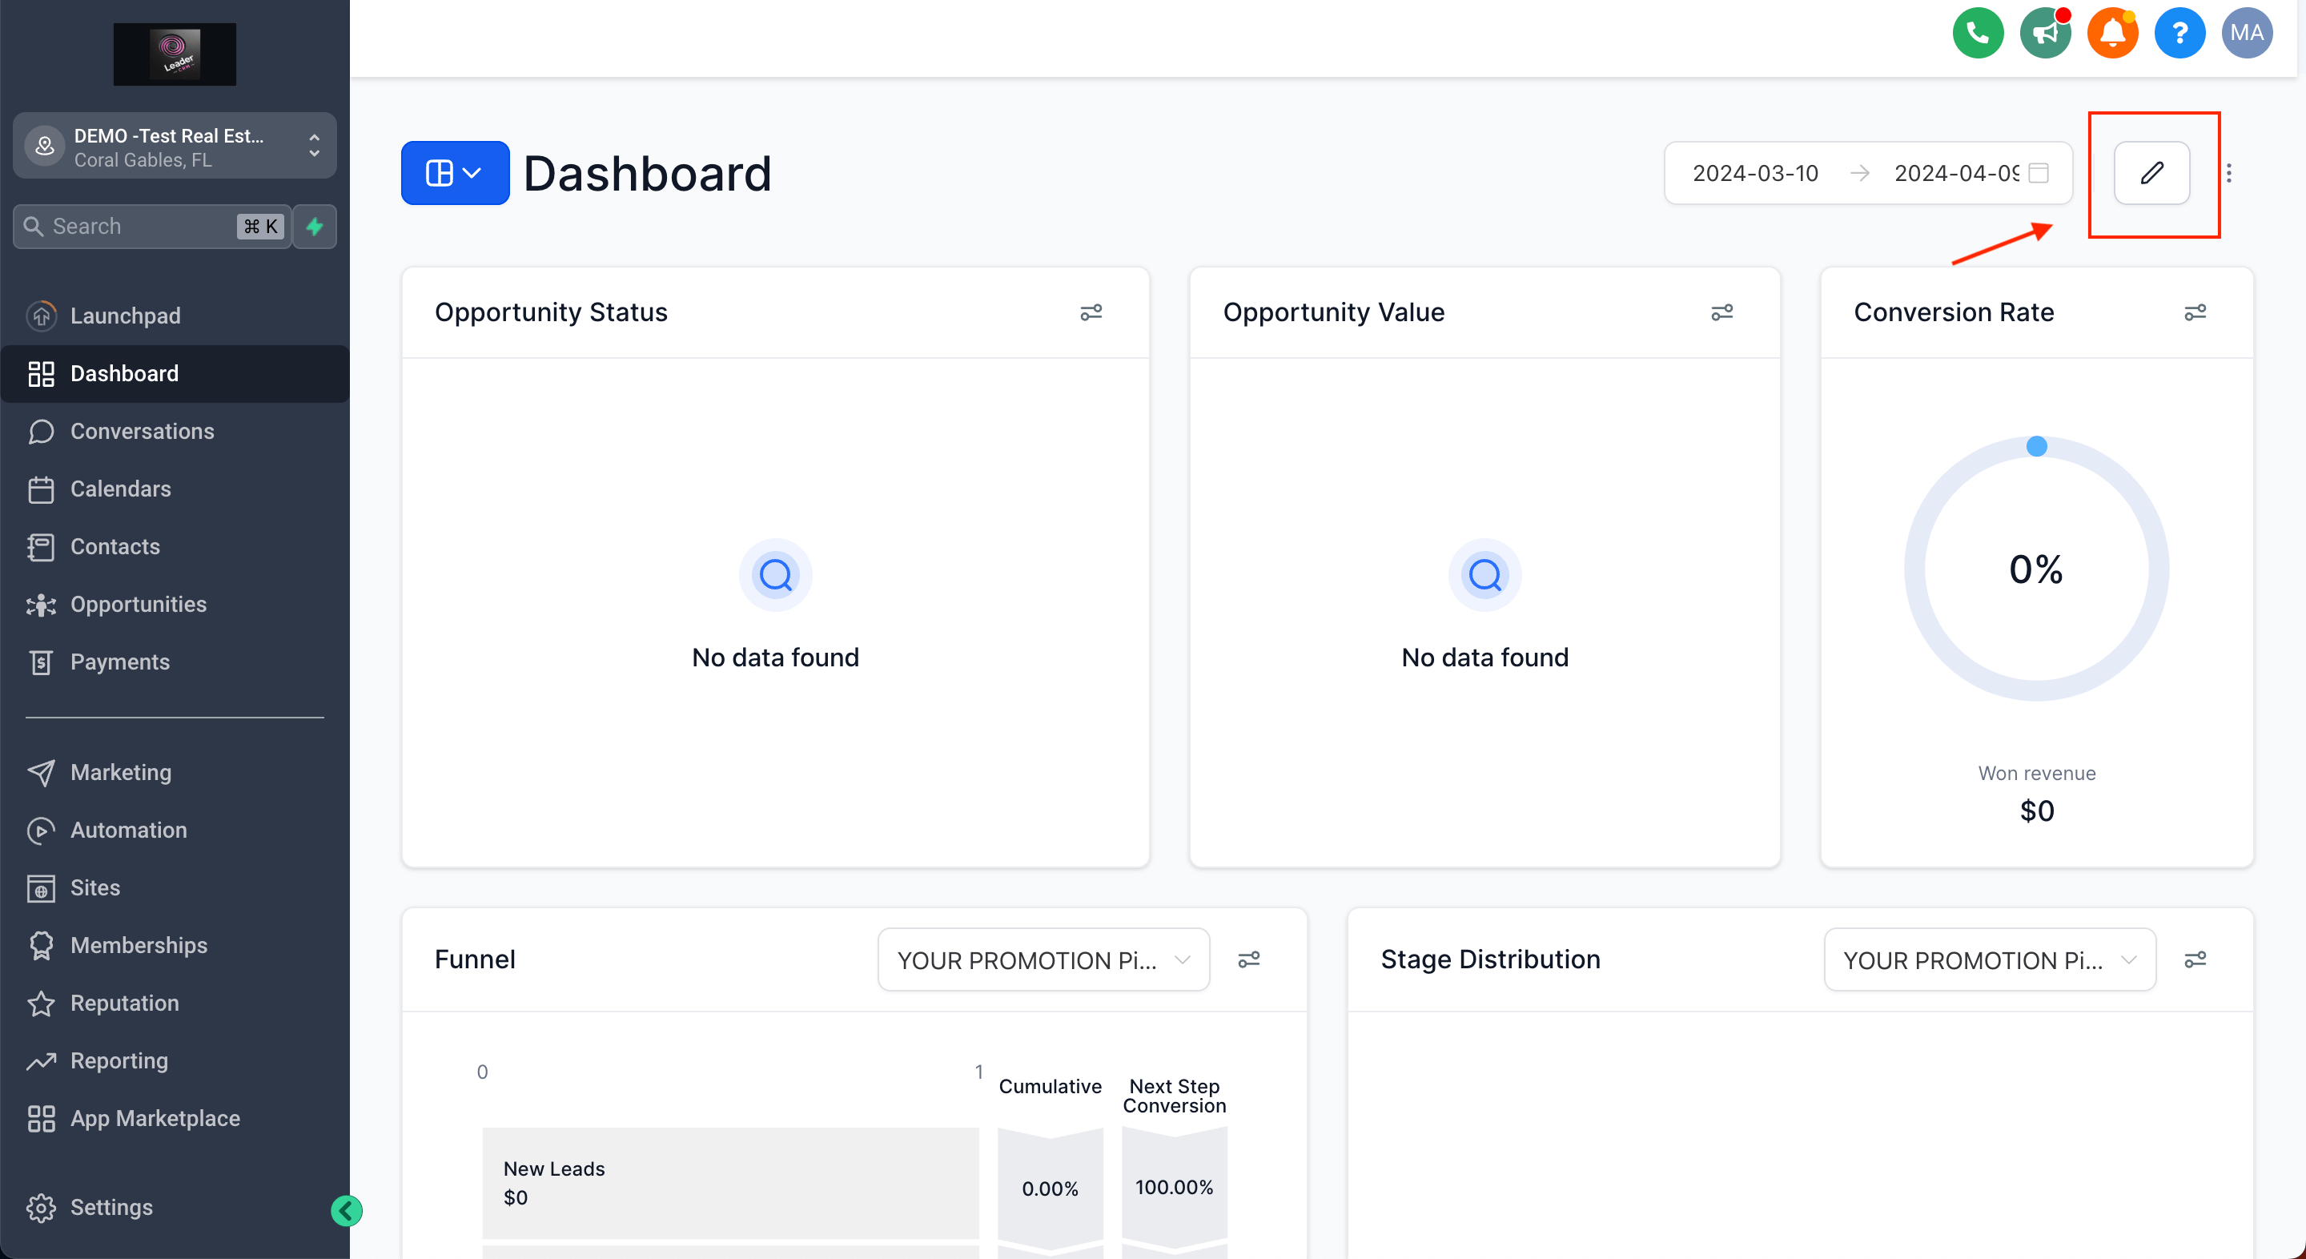Click the blue help question icon
The height and width of the screenshot is (1259, 2306).
(2179, 33)
